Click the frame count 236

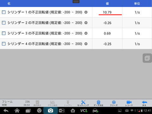pos(28,102)
